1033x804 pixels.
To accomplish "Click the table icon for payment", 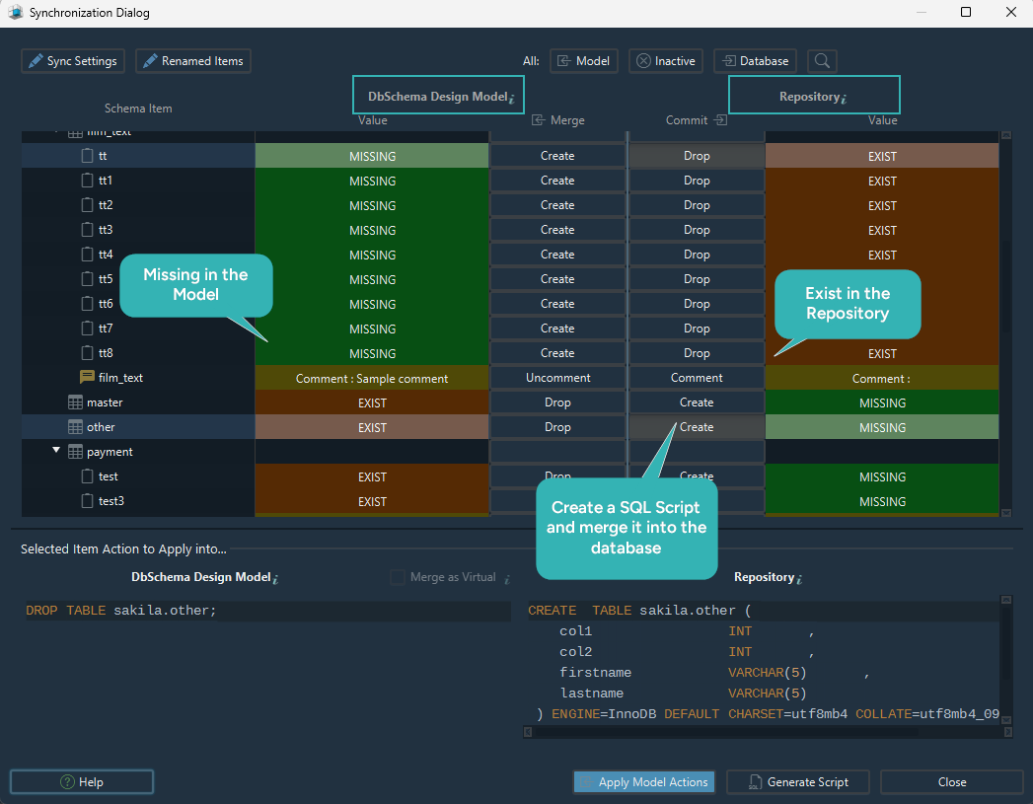I will point(76,452).
